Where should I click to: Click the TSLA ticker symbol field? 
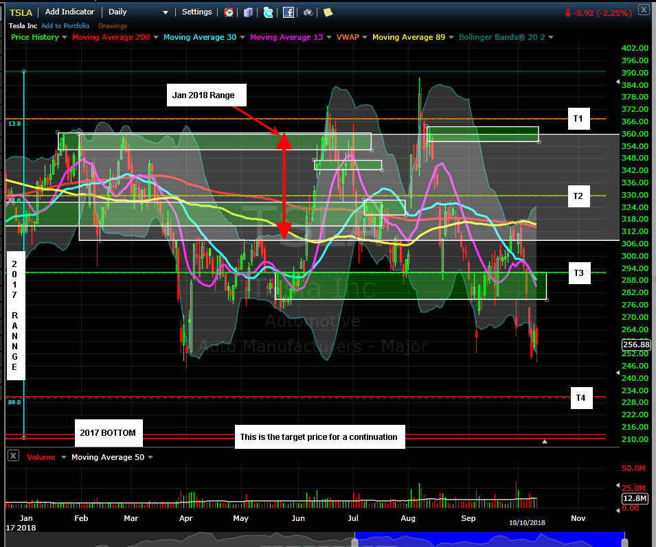tap(20, 12)
